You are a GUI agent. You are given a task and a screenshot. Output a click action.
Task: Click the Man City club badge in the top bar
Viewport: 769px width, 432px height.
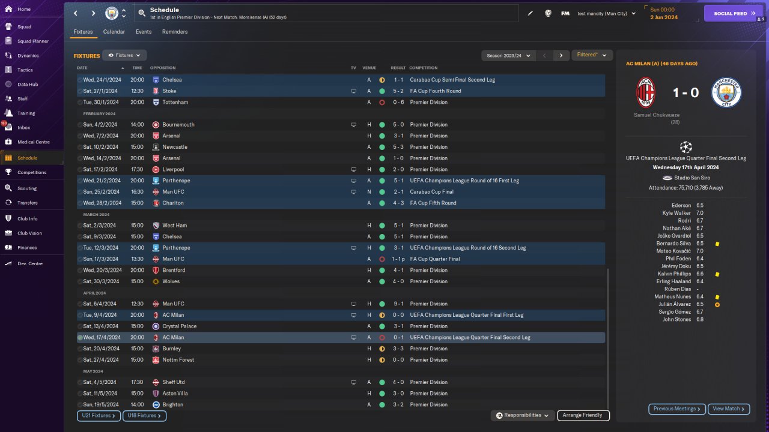[x=112, y=13]
